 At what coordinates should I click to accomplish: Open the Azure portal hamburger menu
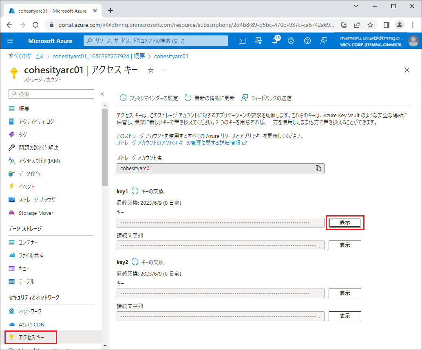tap(10, 41)
